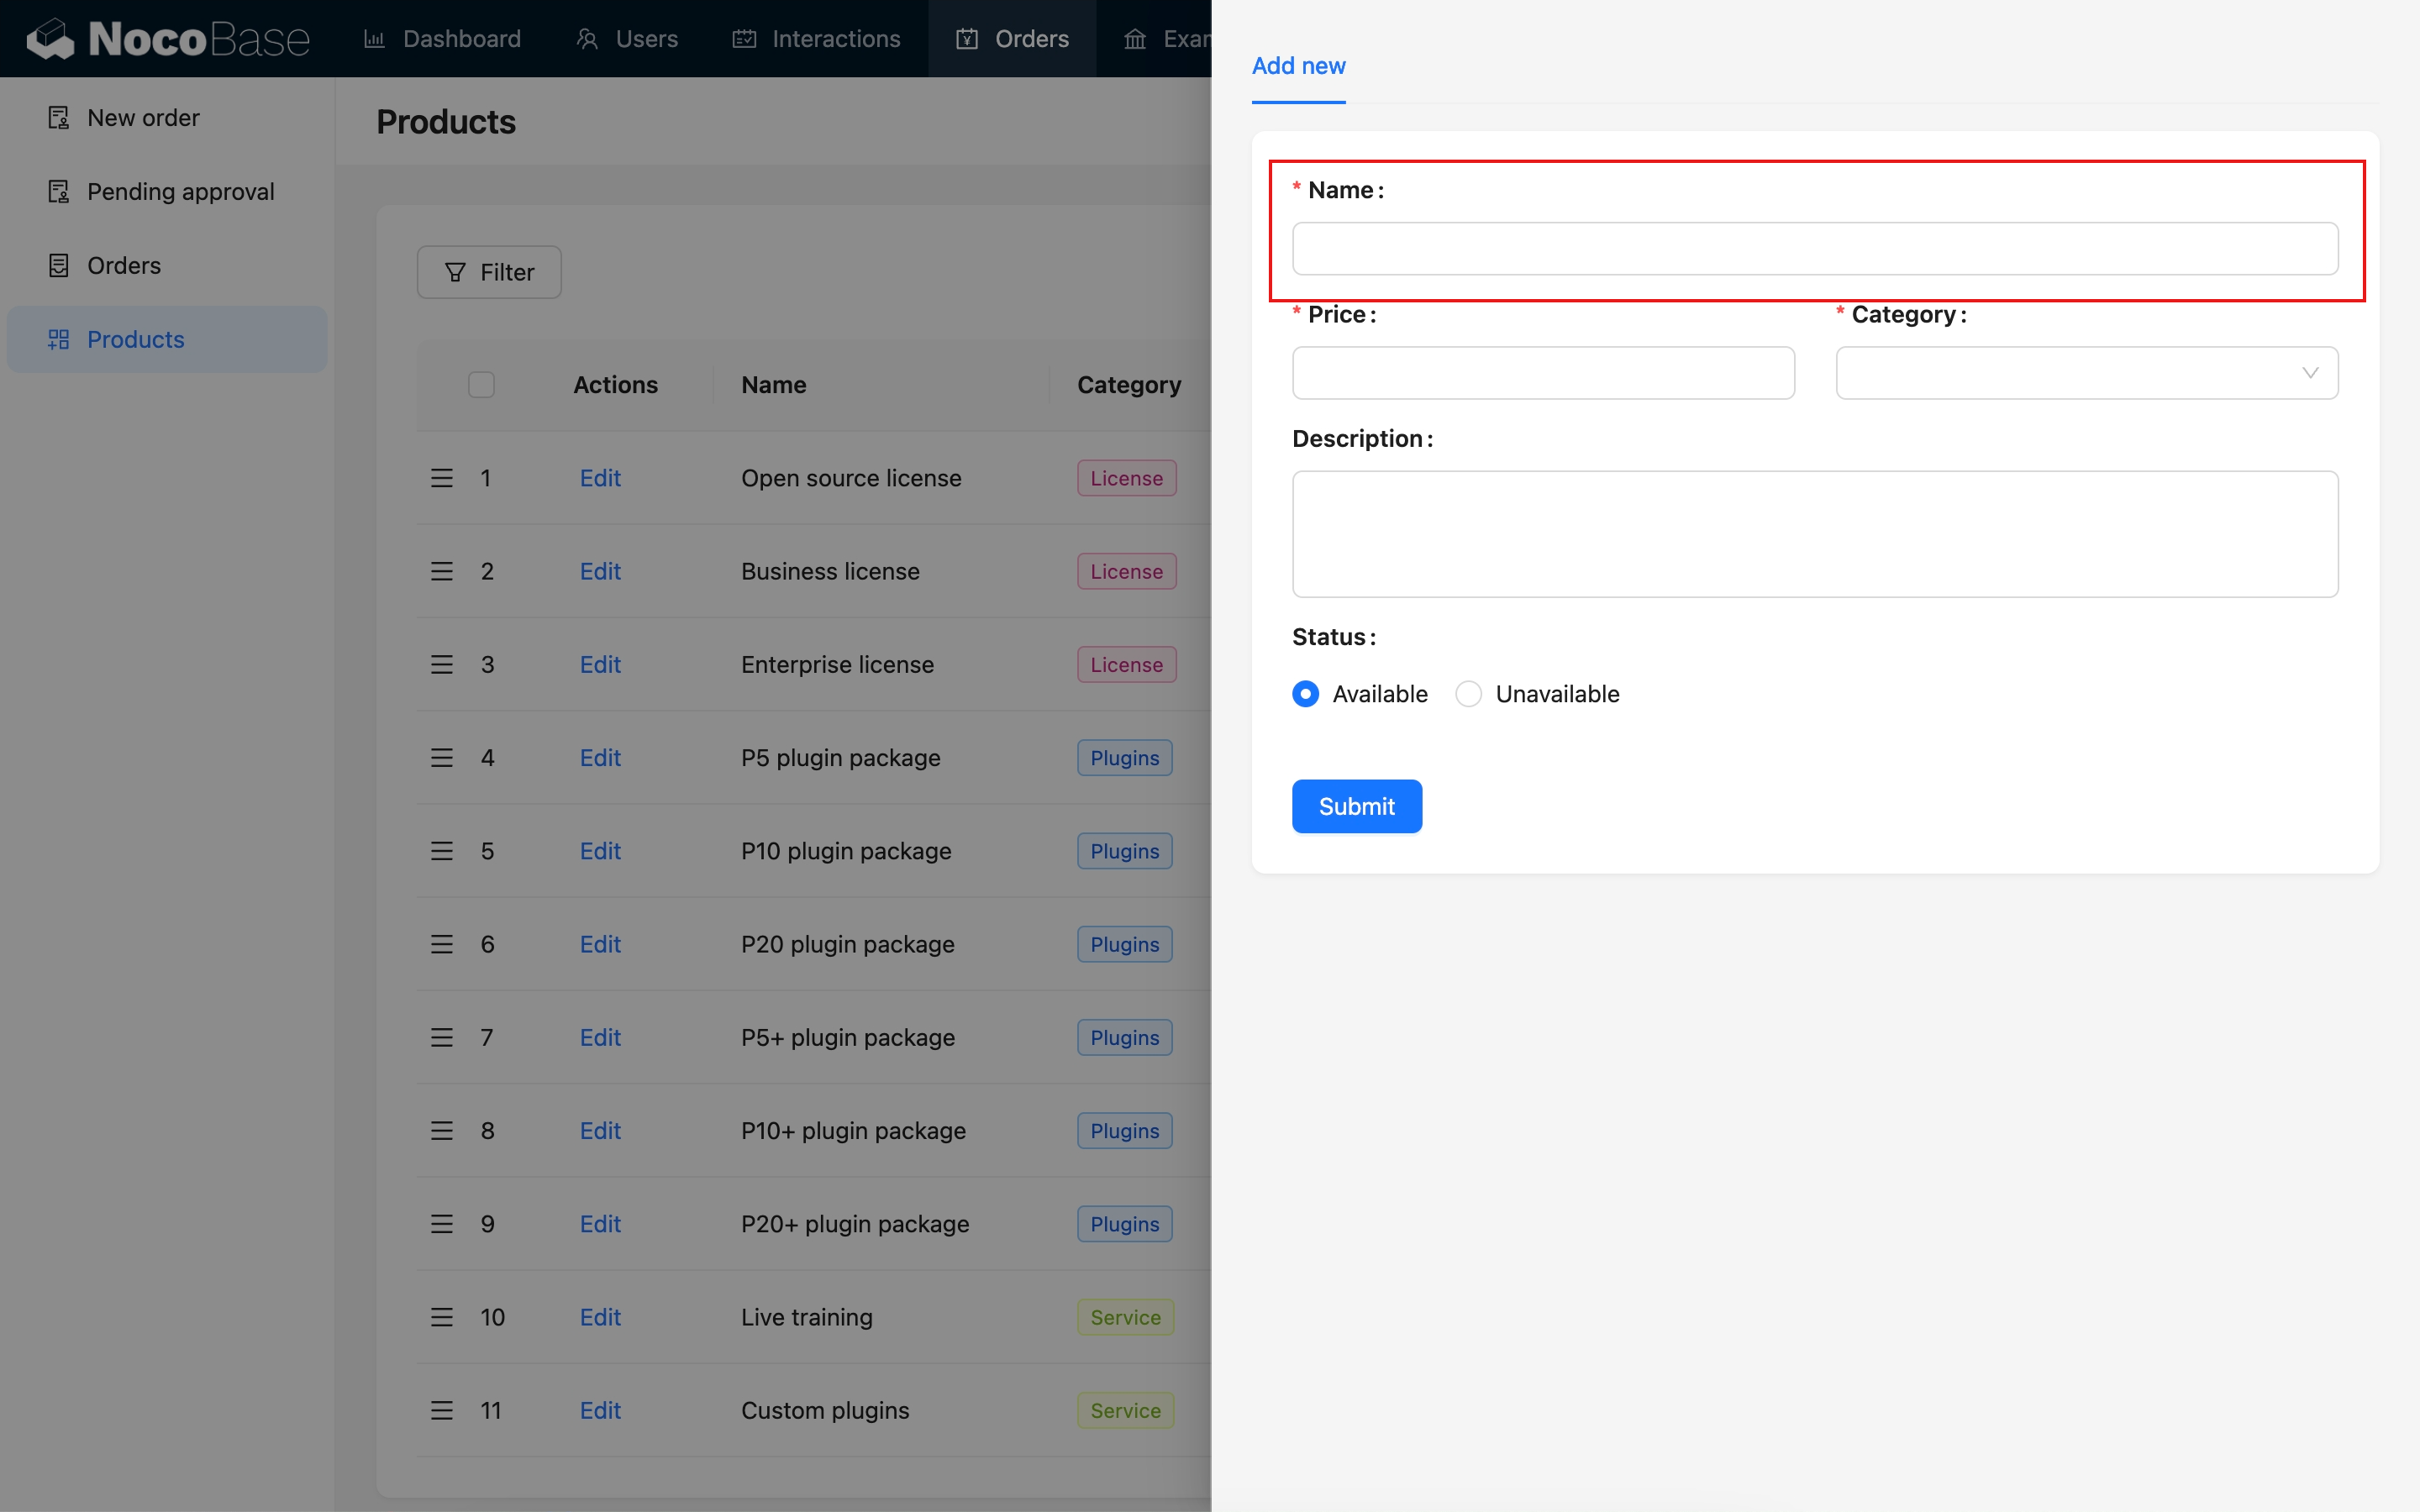Click the Pending approval sidebar icon
Viewport: 2420px width, 1512px height.
[59, 191]
